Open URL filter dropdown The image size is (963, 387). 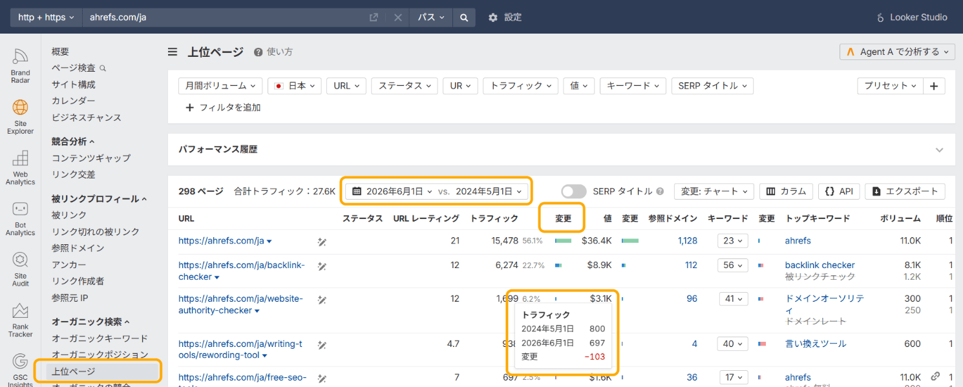[346, 86]
